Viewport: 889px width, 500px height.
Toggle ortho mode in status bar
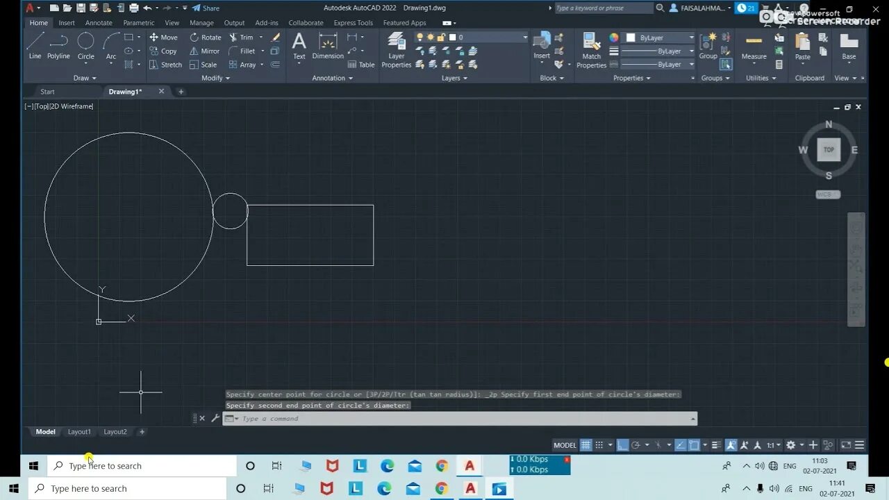[622, 445]
